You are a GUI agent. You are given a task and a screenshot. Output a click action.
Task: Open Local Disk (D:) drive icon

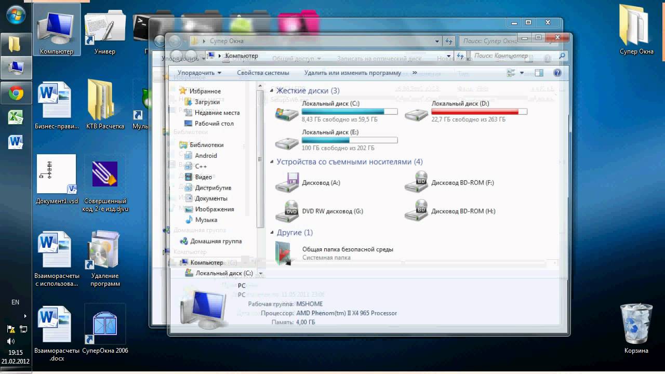tap(417, 114)
